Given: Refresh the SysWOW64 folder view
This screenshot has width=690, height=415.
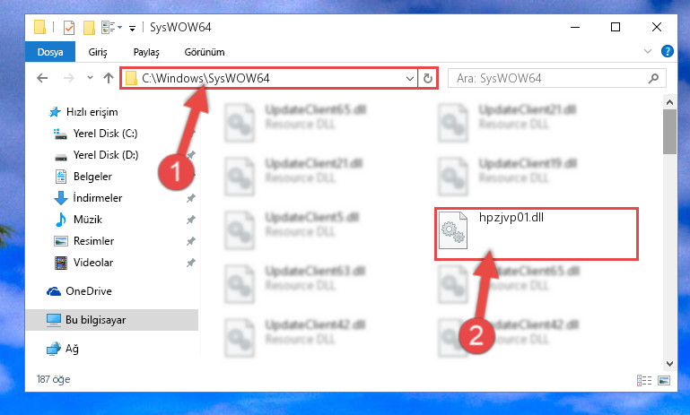Looking at the screenshot, I should pos(428,79).
